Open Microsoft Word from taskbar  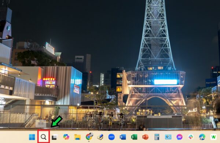click(x=123, y=137)
